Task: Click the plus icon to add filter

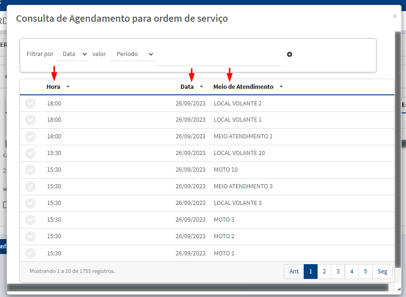Action: click(x=289, y=54)
